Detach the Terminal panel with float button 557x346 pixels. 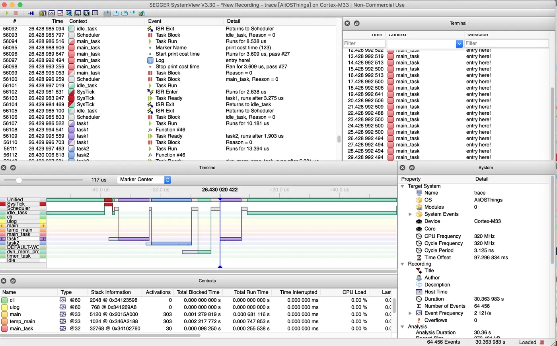(x=356, y=23)
